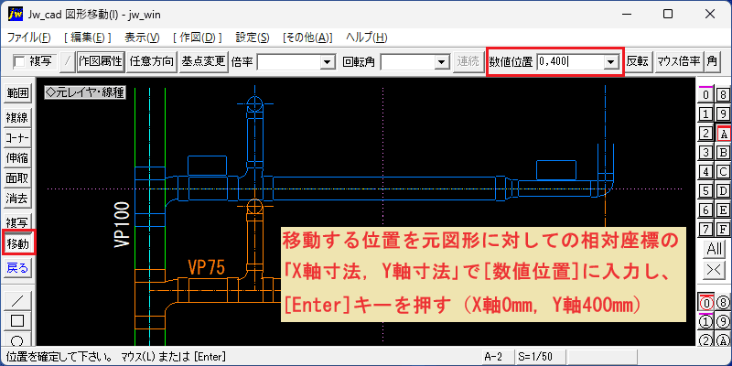Screen dimensions: 732x366
Task: Select the rectangle drawing tool icon
Action: pos(17,320)
